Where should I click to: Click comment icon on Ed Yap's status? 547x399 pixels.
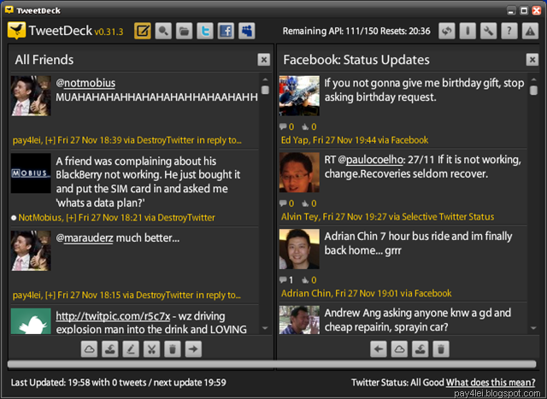click(283, 126)
